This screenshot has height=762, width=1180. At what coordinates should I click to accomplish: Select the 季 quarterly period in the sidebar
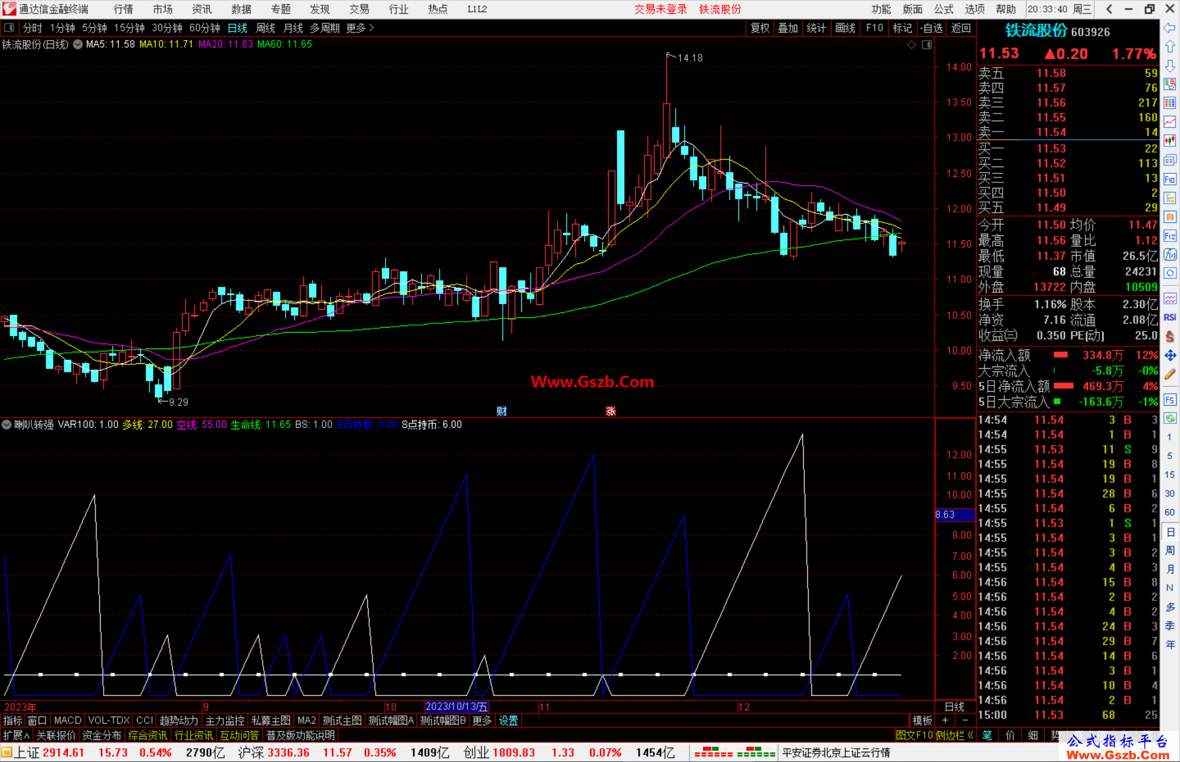tap(1170, 626)
